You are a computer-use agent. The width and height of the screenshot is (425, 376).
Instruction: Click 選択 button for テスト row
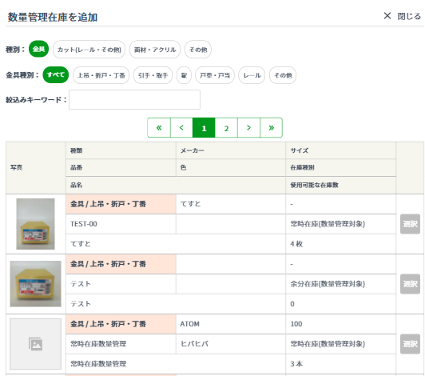(x=410, y=284)
